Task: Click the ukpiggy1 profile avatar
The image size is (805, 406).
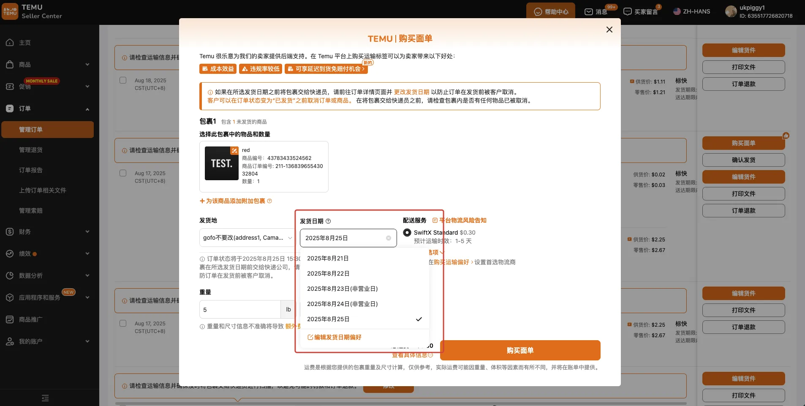Action: pyautogui.click(x=731, y=12)
